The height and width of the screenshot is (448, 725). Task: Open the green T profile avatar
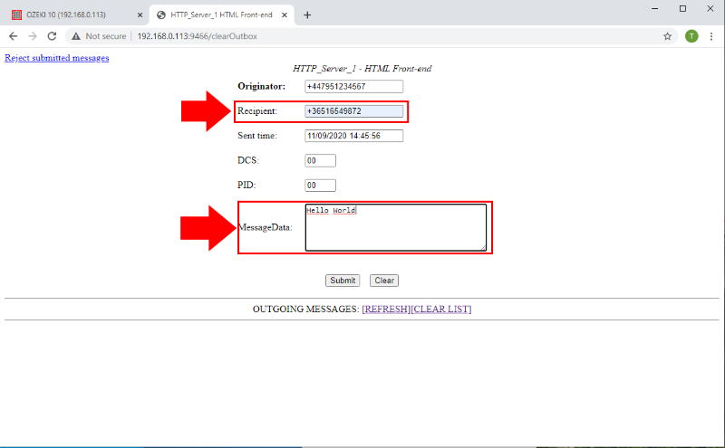point(691,36)
